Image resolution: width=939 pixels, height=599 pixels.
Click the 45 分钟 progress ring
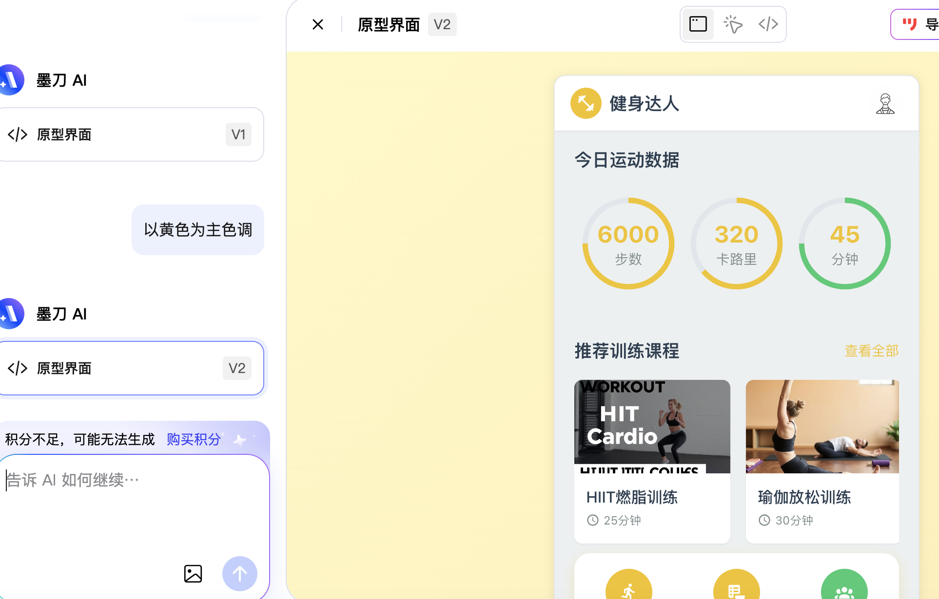tap(845, 243)
